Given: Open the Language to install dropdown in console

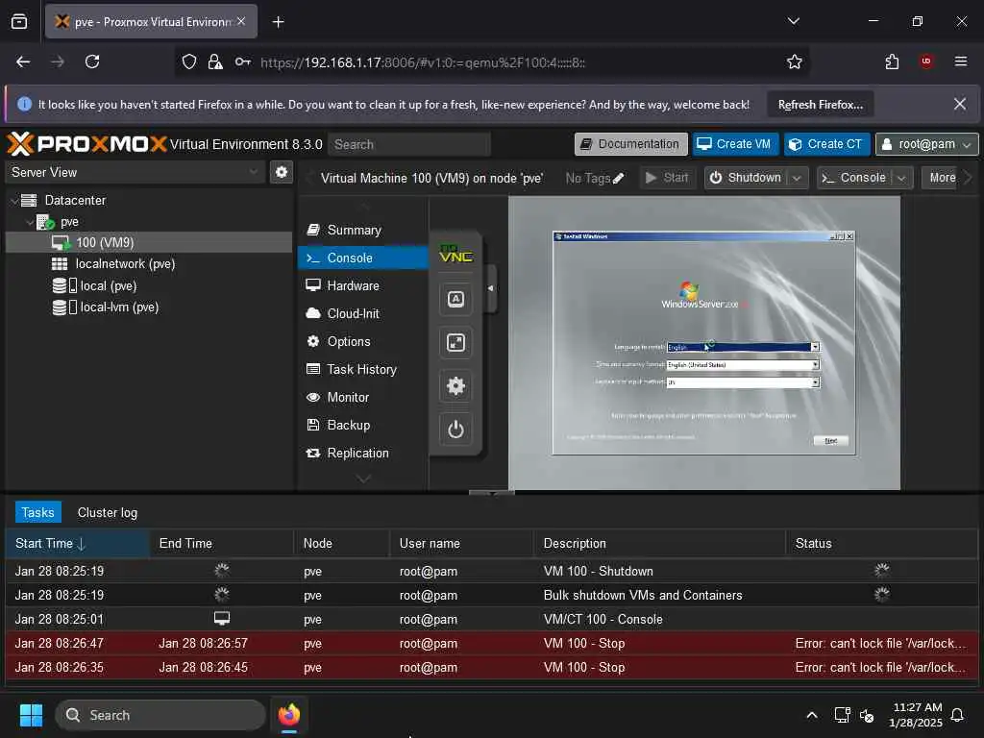Looking at the screenshot, I should point(815,347).
